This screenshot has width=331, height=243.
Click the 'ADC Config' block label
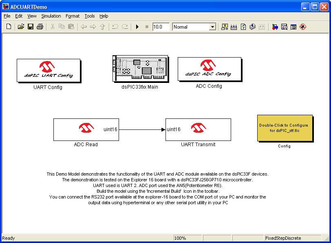pyautogui.click(x=209, y=86)
